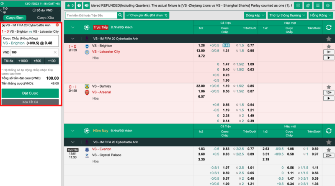
Task: Select 1.83 odds for Everton
Action: coord(201,149)
